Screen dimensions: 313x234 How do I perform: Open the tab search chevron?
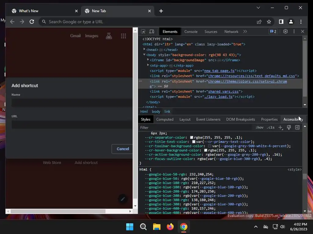click(x=258, y=8)
